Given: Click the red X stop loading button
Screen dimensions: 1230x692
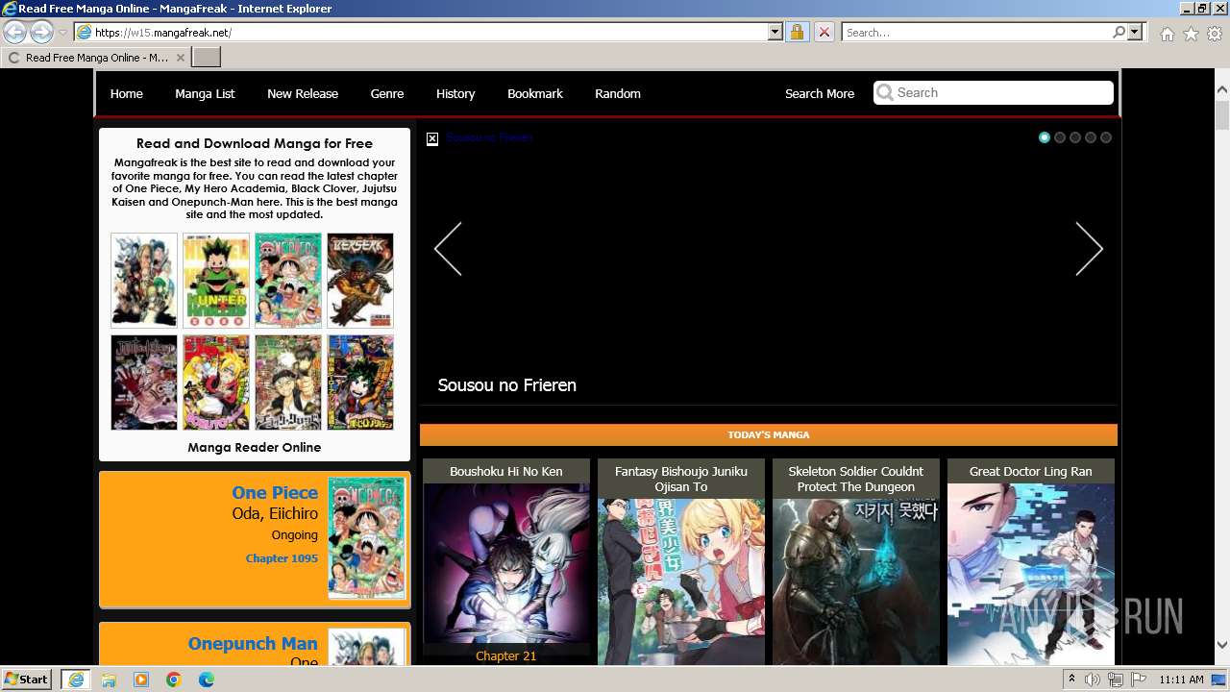Looking at the screenshot, I should click(x=824, y=32).
